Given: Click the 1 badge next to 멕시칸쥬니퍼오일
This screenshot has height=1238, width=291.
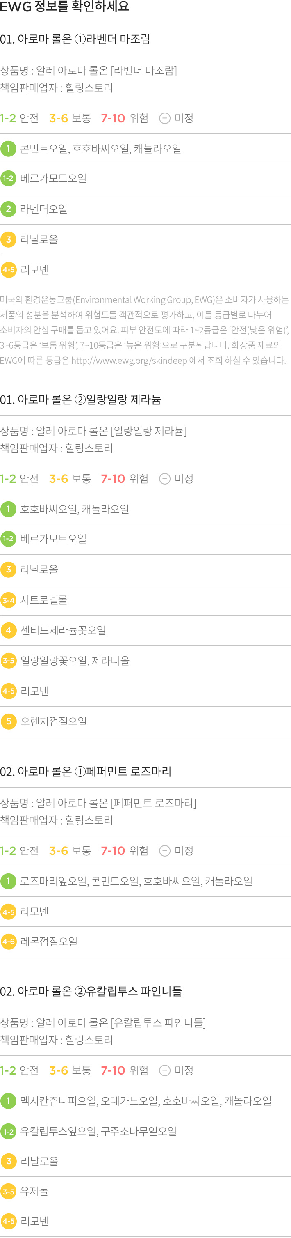Looking at the screenshot, I should click(x=8, y=1100).
